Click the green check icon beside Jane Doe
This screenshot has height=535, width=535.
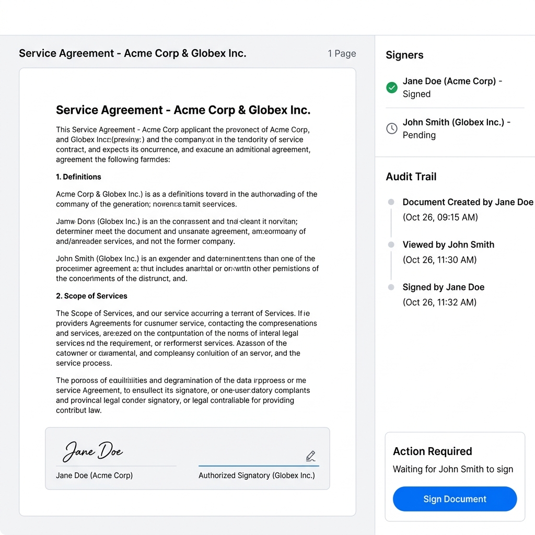point(392,88)
